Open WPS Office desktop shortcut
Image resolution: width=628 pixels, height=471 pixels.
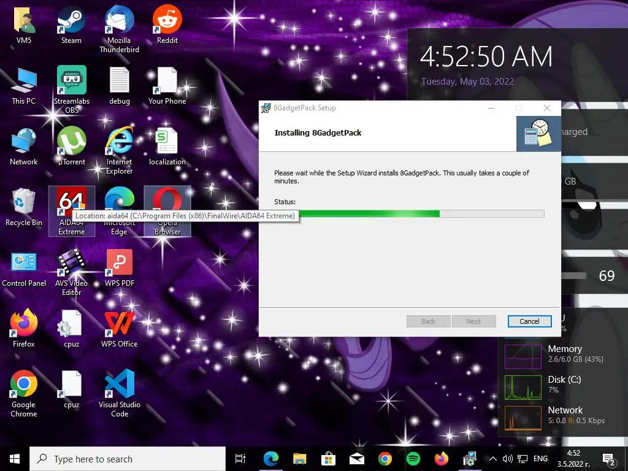coord(120,329)
